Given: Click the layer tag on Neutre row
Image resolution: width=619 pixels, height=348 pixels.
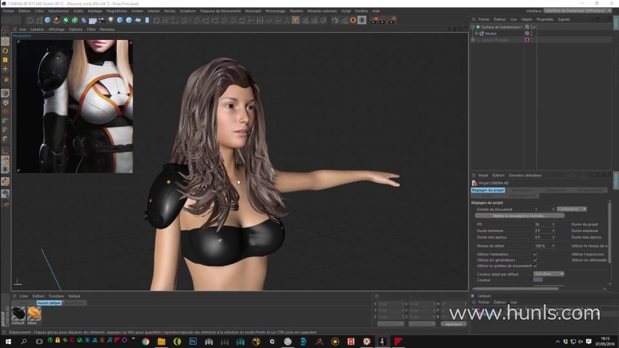Looking at the screenshot, I should 527,34.
